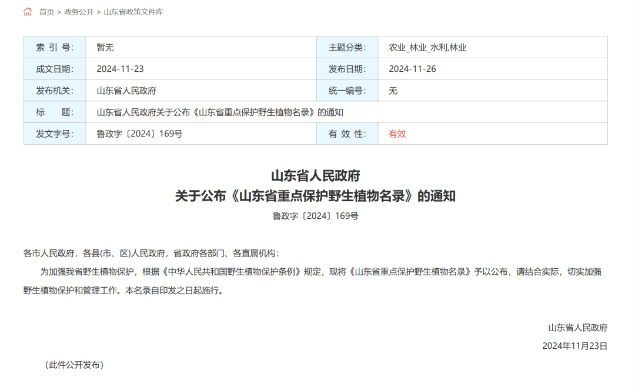Click the red 有效 validity status
The height and width of the screenshot is (390, 635).
coord(397,134)
